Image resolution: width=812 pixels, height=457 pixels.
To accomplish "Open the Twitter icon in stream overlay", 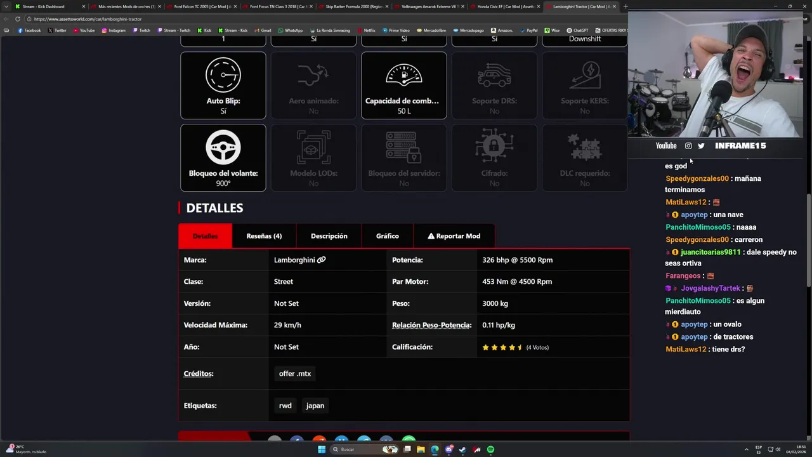I will click(x=701, y=146).
